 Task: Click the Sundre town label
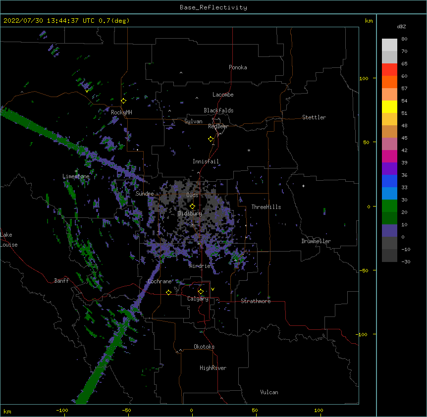coord(145,194)
